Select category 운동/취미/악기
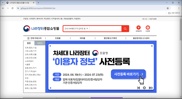Viewport: 182px width, 99px height. (31, 68)
